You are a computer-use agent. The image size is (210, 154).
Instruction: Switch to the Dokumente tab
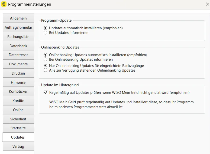18,64
